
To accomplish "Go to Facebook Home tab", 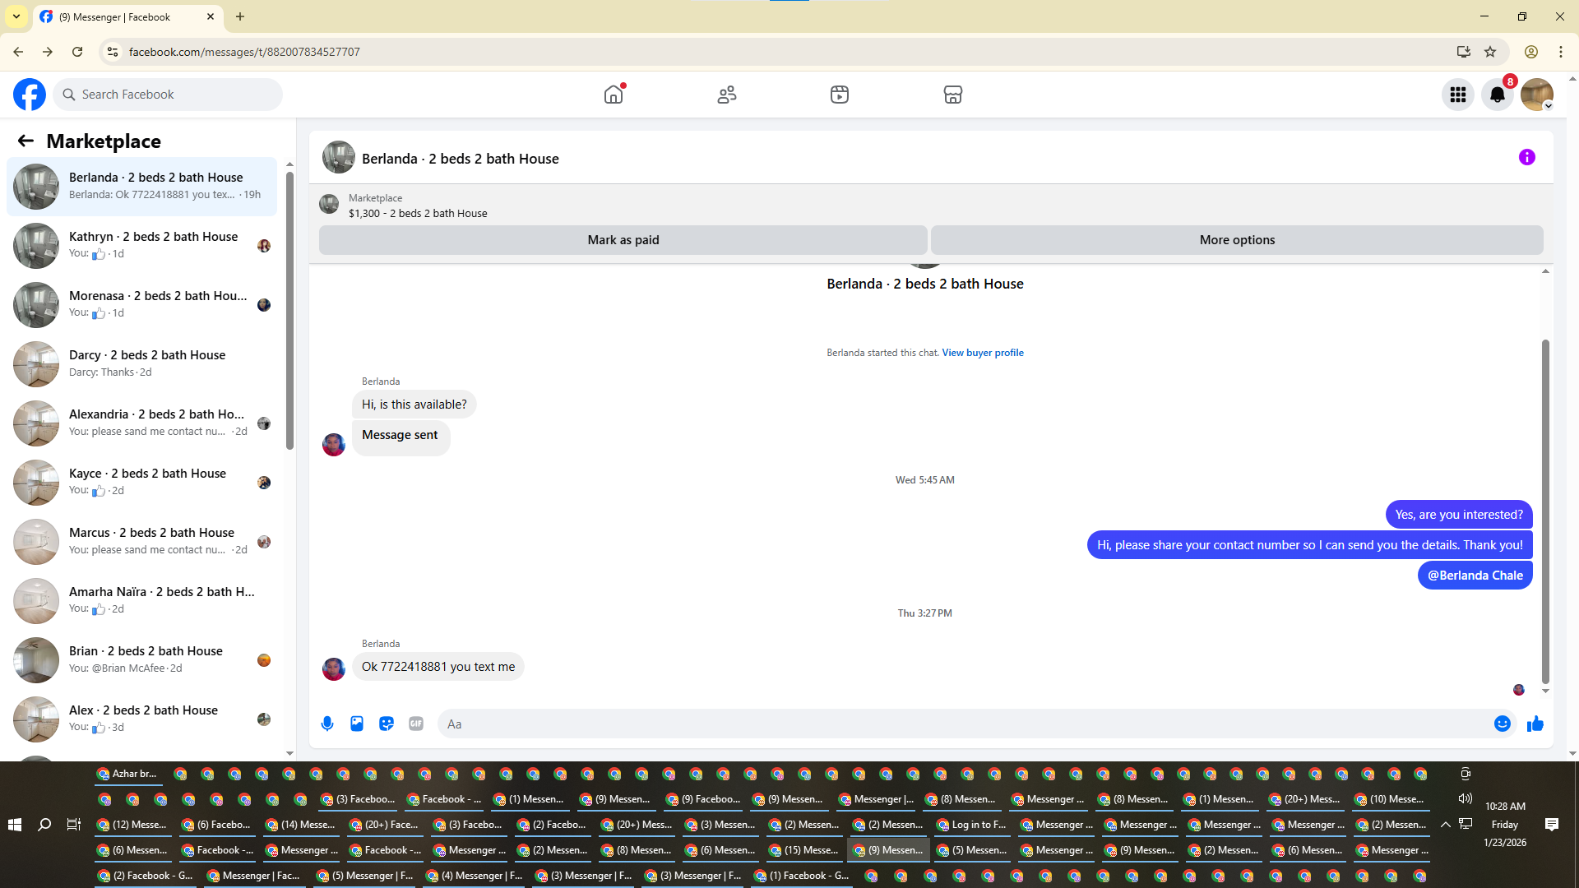I will point(614,95).
